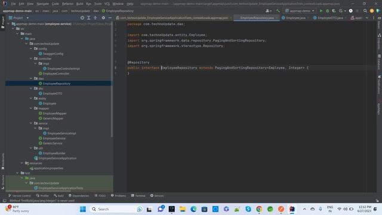Hide the Project panel with minus icon
Screen dimensions: 382x215
tap(110, 18)
